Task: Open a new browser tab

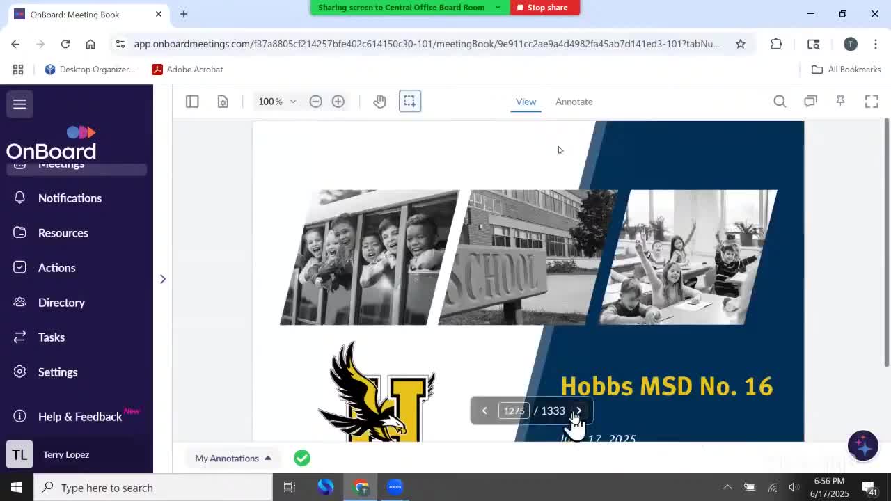Action: tap(184, 14)
